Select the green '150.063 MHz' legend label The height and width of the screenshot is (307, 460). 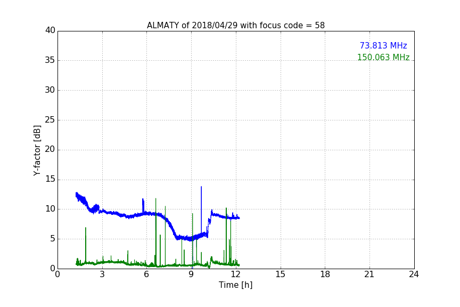click(383, 57)
